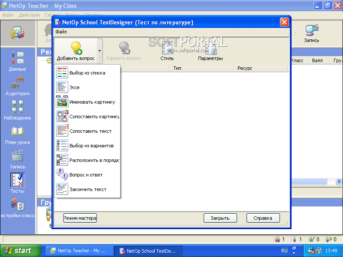Select the Расположить в порядке icon
The image size is (343, 257).
pos(62,160)
